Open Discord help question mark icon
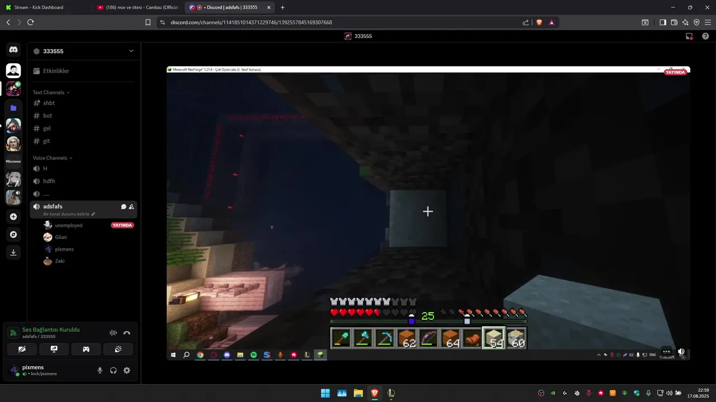 [705, 36]
